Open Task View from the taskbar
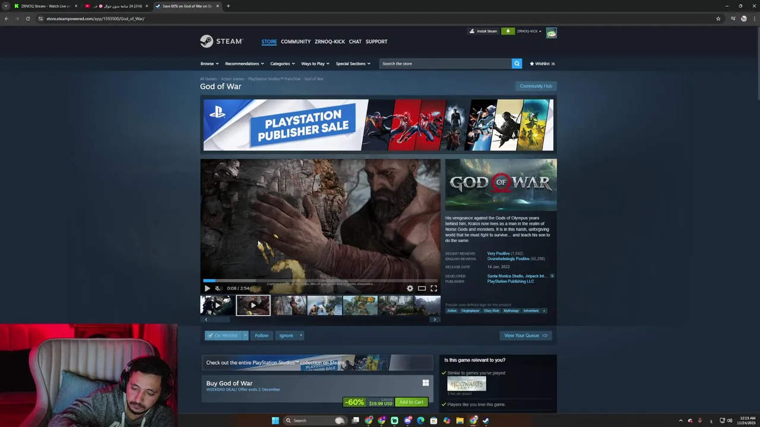The height and width of the screenshot is (427, 760). [355, 420]
